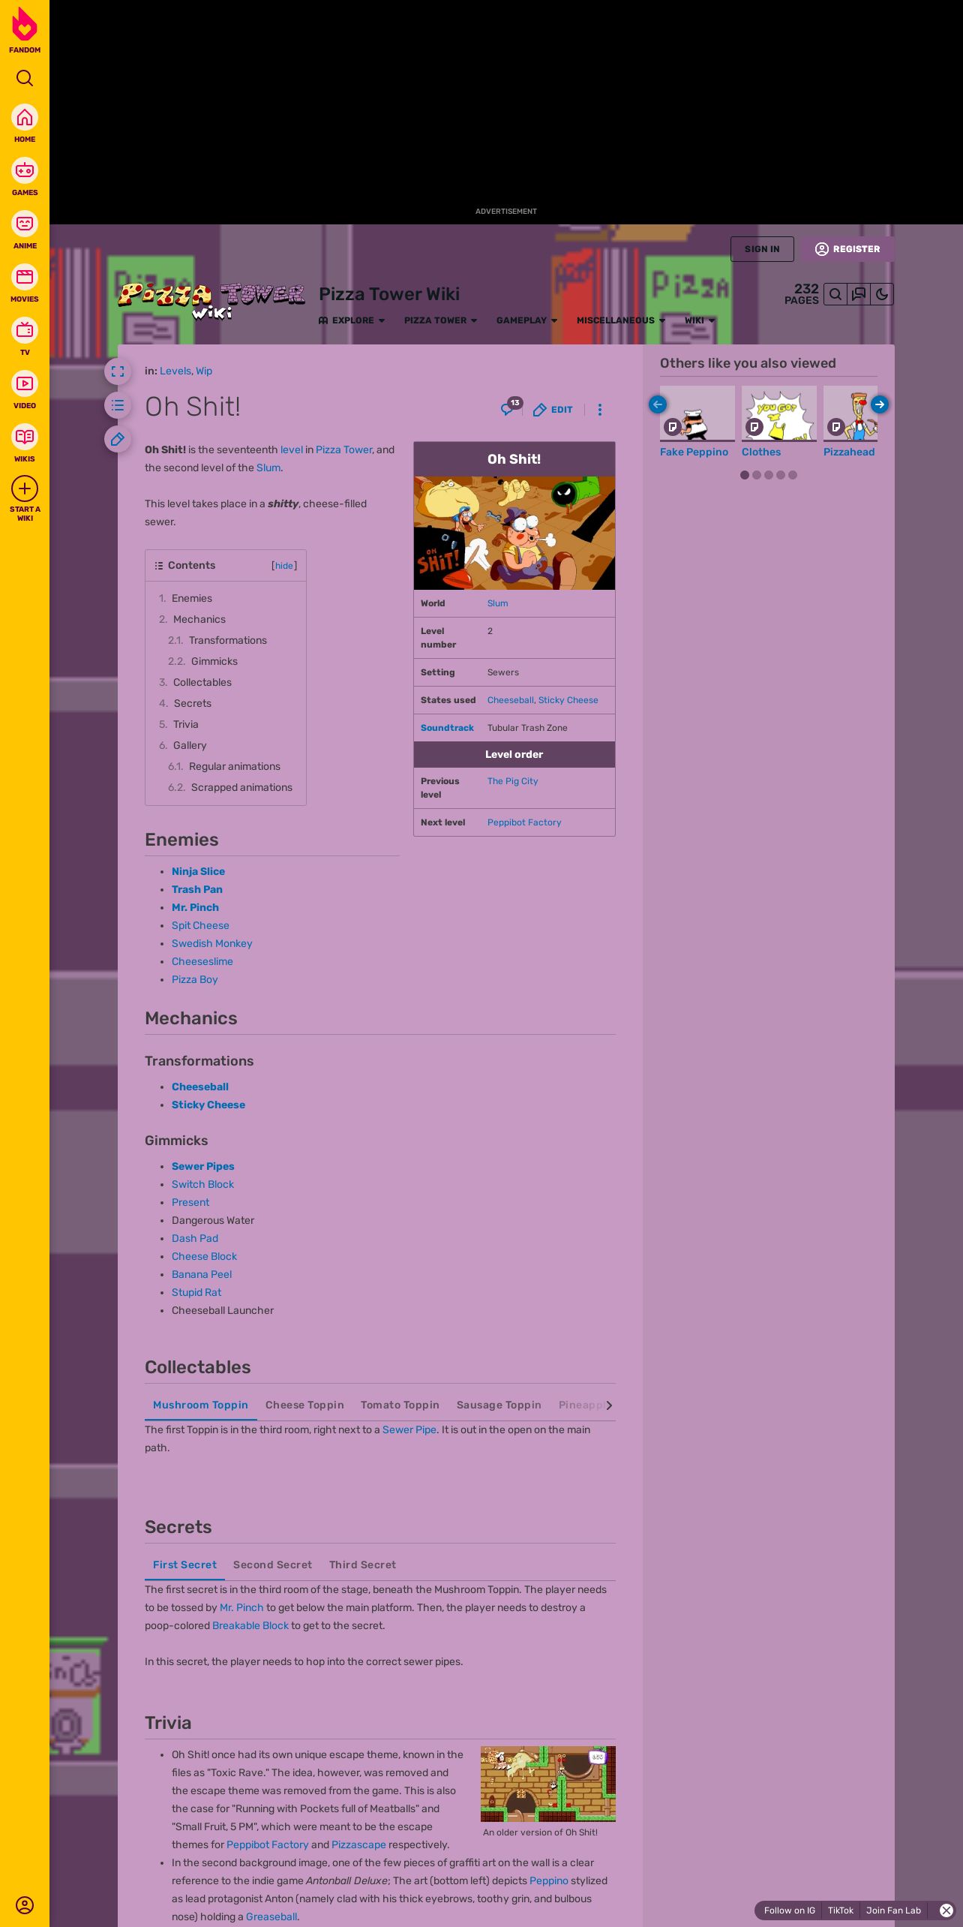The image size is (963, 1927).
Task: Jump to Scrapped animations in Contents
Action: [241, 787]
